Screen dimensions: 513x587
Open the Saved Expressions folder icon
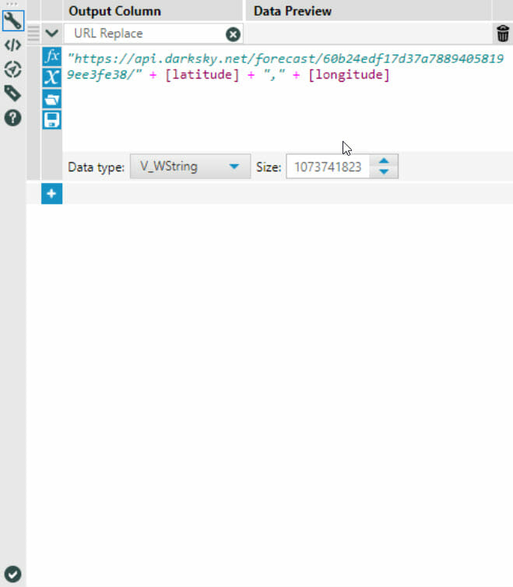tap(51, 99)
